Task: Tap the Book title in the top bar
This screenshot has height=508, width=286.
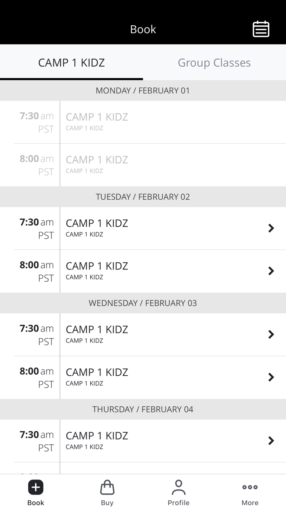Action: (x=143, y=29)
